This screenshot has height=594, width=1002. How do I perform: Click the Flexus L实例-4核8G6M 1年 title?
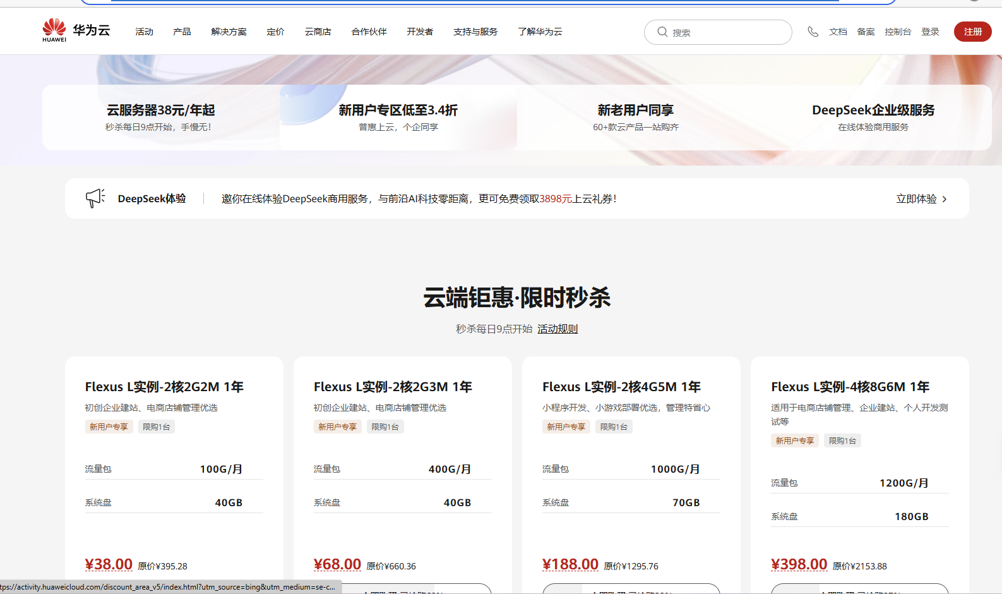click(x=850, y=387)
